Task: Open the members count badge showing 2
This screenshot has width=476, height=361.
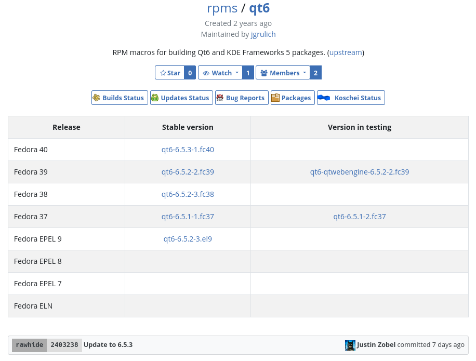Action: click(x=316, y=73)
